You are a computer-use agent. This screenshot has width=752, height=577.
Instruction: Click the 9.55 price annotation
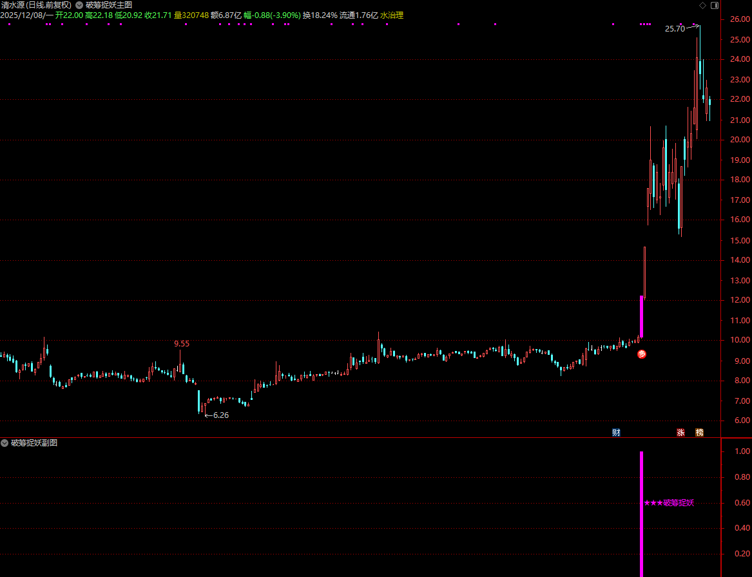[x=182, y=344]
